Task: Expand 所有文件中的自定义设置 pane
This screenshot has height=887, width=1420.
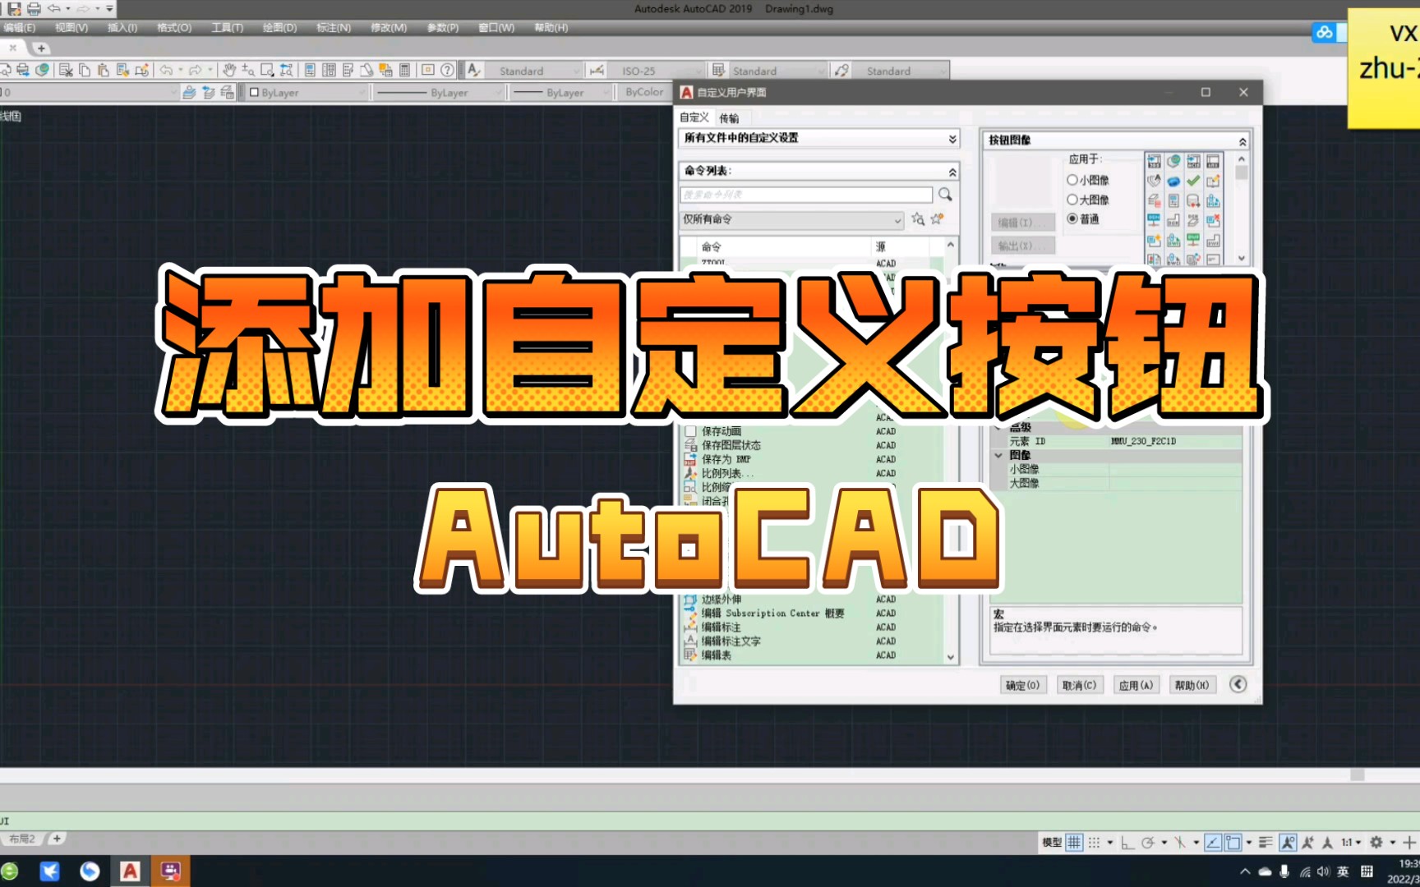Action: tap(952, 139)
